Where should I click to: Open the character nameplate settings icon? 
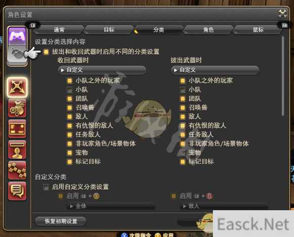pos(17,150)
